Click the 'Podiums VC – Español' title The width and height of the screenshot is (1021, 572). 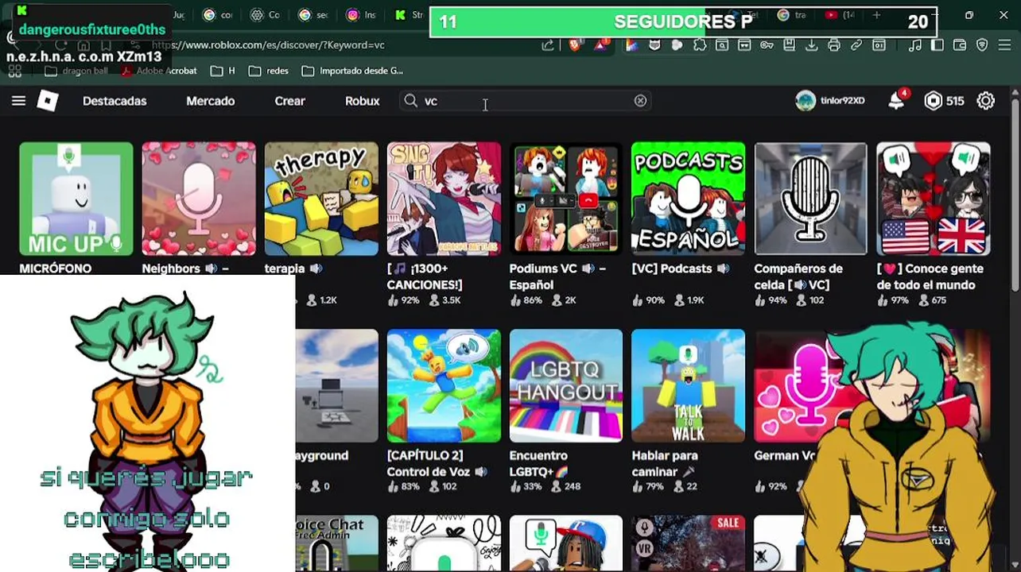coord(557,276)
